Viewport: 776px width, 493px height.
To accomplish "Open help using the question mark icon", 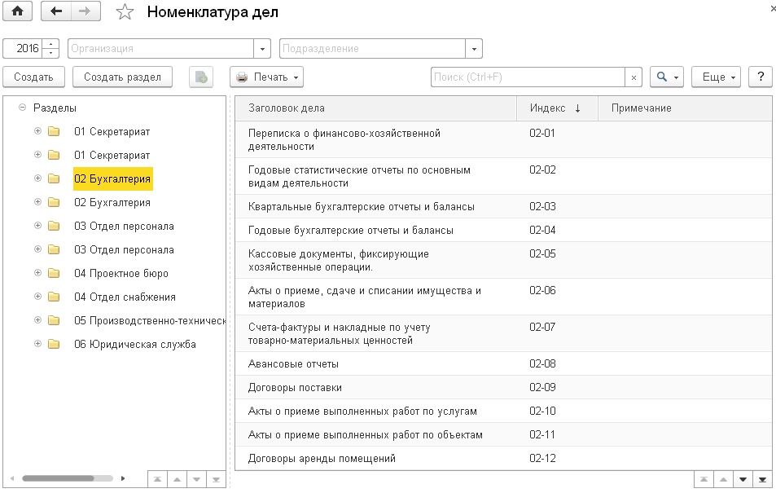I will 760,76.
